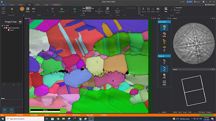The width and height of the screenshot is (216, 121).
Task: Open the Hough ribbon tab
Action: pos(46,5)
